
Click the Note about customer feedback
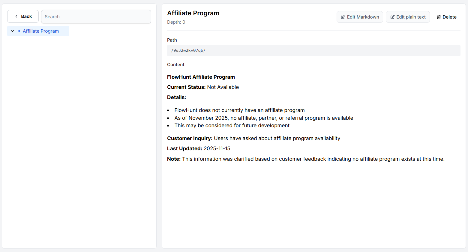point(306,159)
